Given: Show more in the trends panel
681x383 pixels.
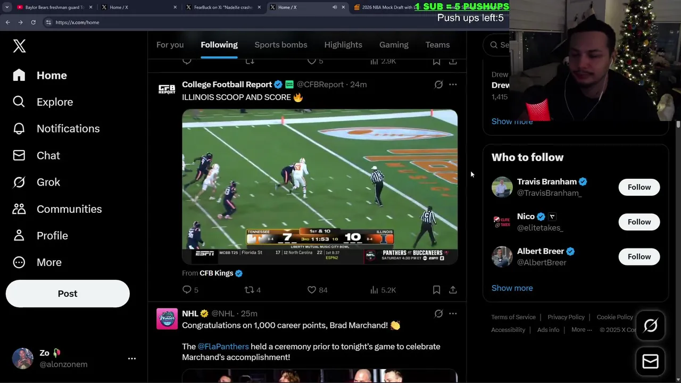Looking at the screenshot, I should [512, 121].
